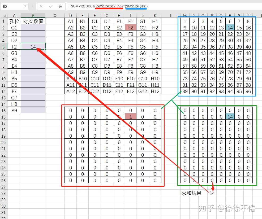Select highlighted 14 in number grid
The image size is (262, 219).
pos(230,28)
